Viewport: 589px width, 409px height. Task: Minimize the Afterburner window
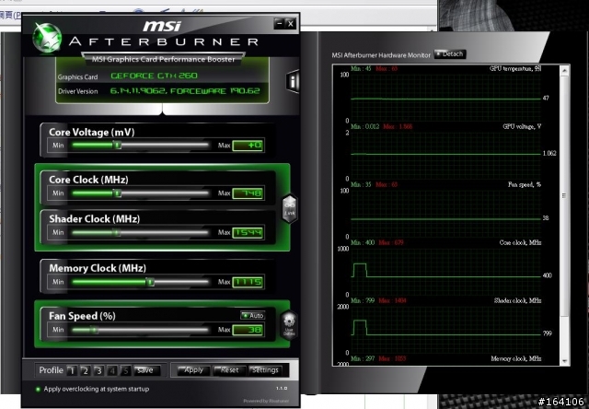(279, 24)
